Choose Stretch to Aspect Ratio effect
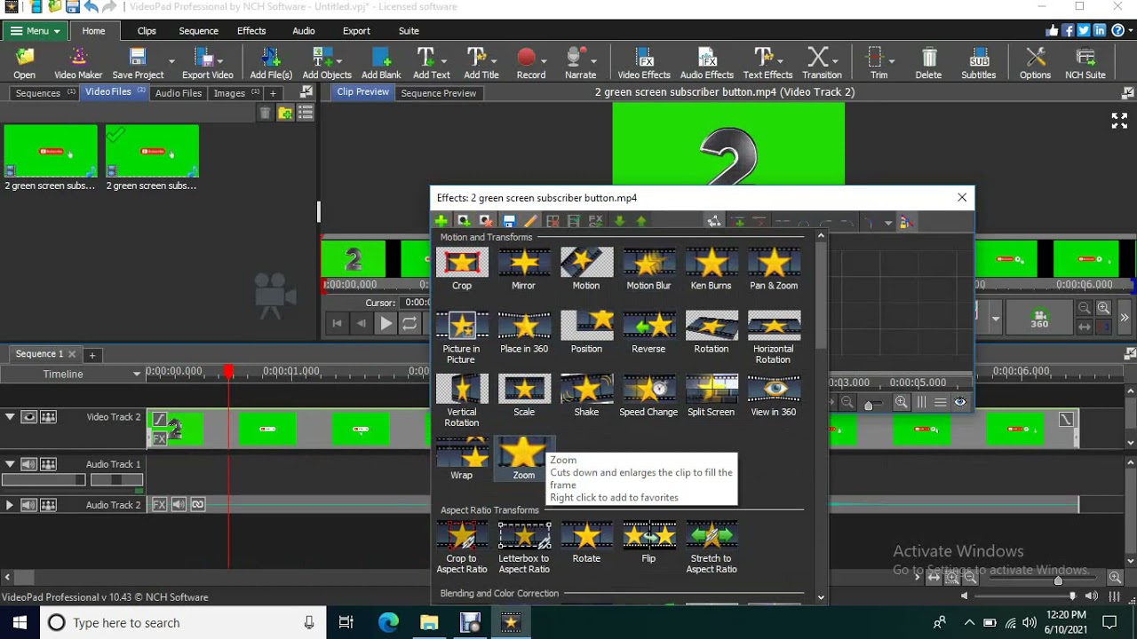Image resolution: width=1137 pixels, height=639 pixels. point(711,547)
